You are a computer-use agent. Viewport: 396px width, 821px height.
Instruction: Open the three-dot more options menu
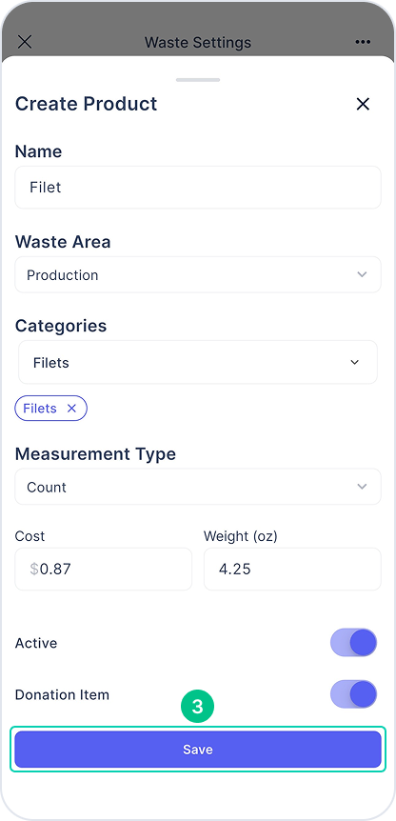click(363, 42)
